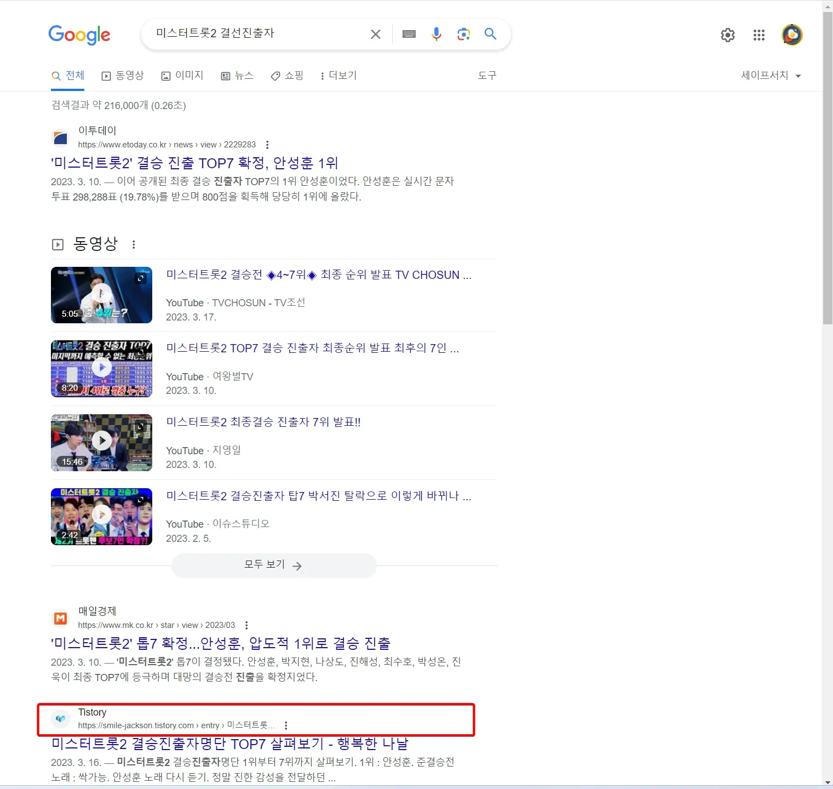Viewport: 833px width, 789px height.
Task: Open the options menu next to the mk.co.kr URL
Action: tap(246, 625)
